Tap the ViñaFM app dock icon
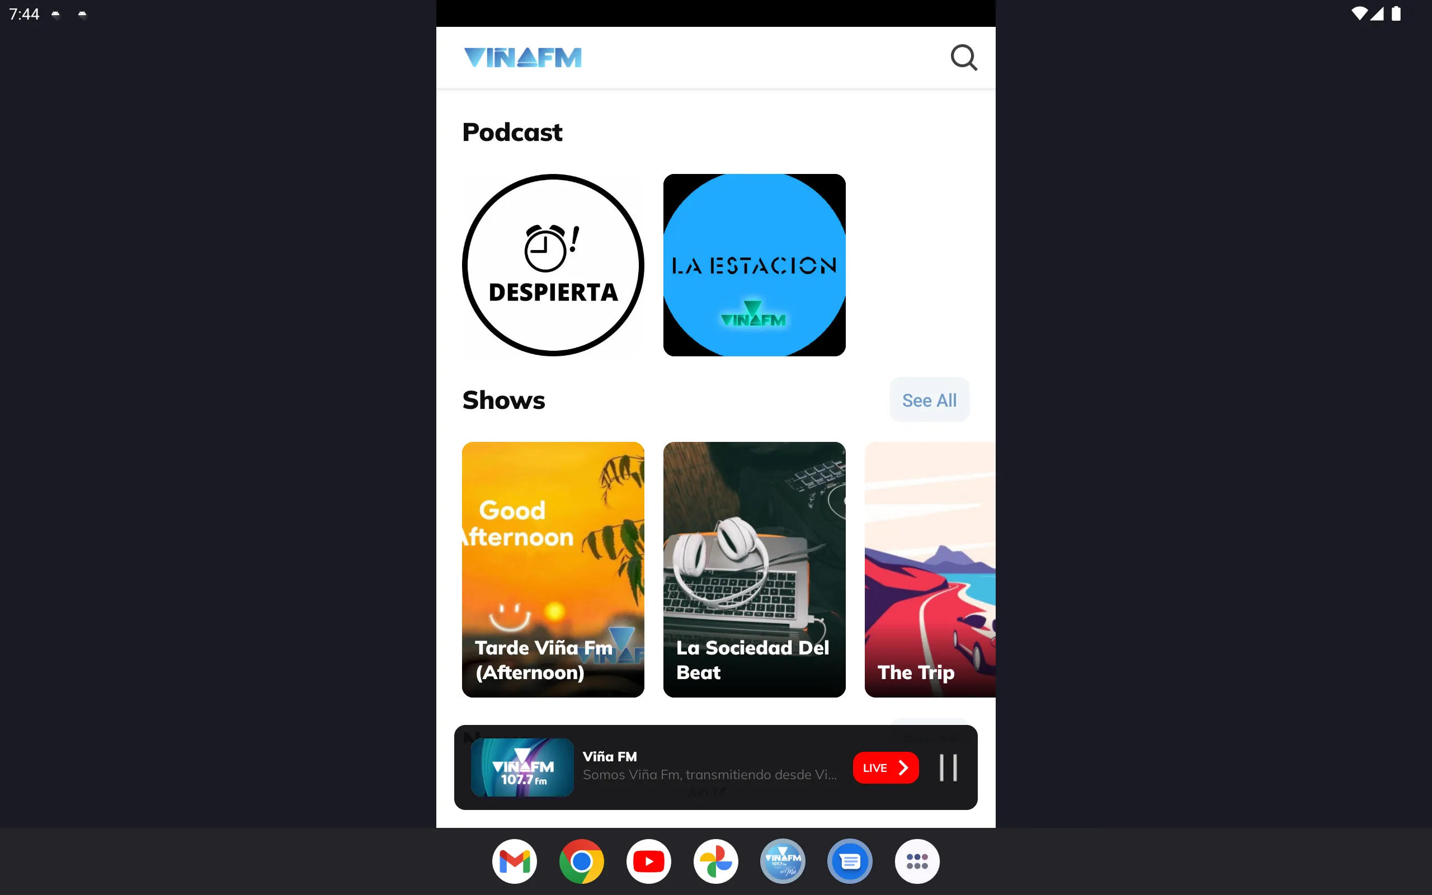This screenshot has height=895, width=1432. (x=783, y=861)
